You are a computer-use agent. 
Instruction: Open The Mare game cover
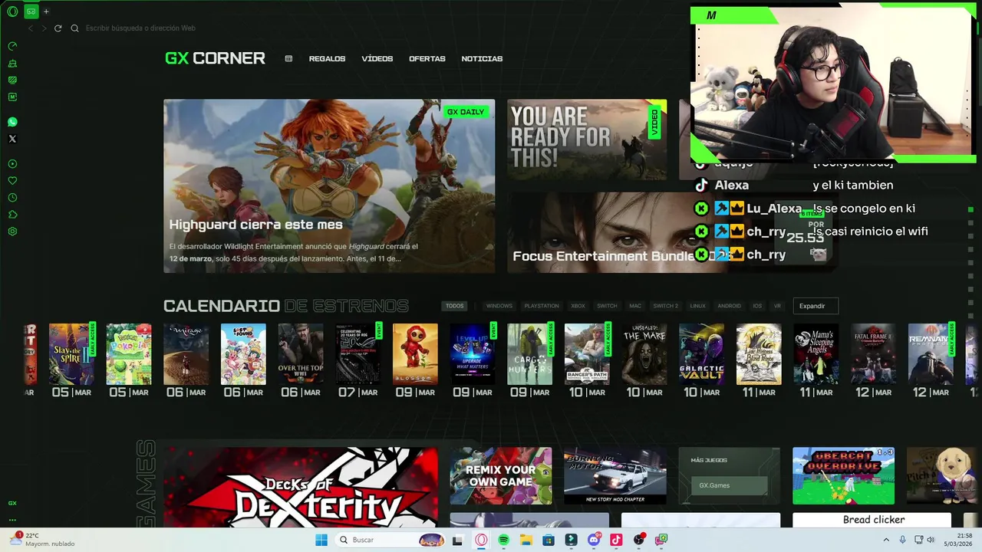click(x=644, y=354)
